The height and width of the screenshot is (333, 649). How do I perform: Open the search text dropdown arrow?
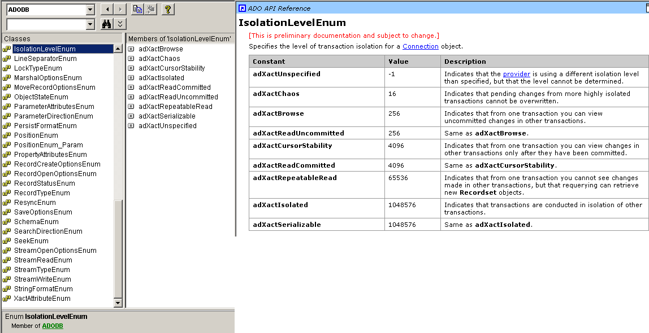90,24
